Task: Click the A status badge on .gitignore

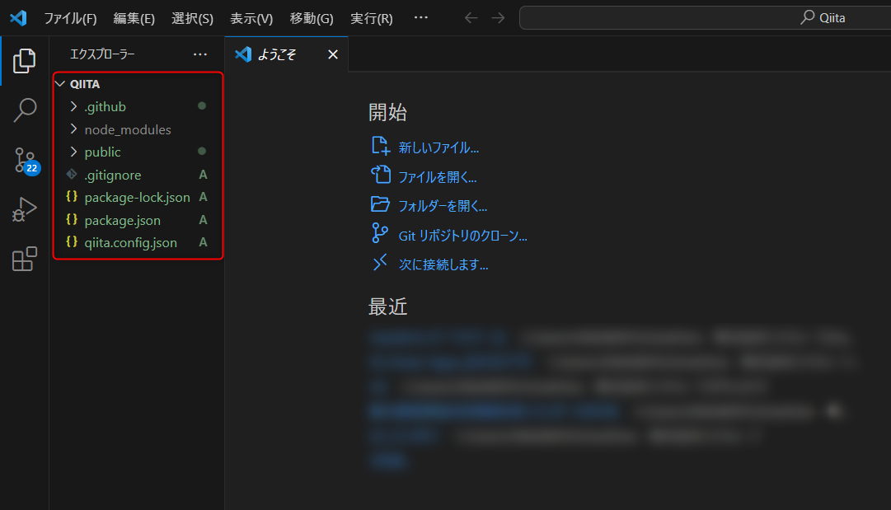Action: (203, 175)
